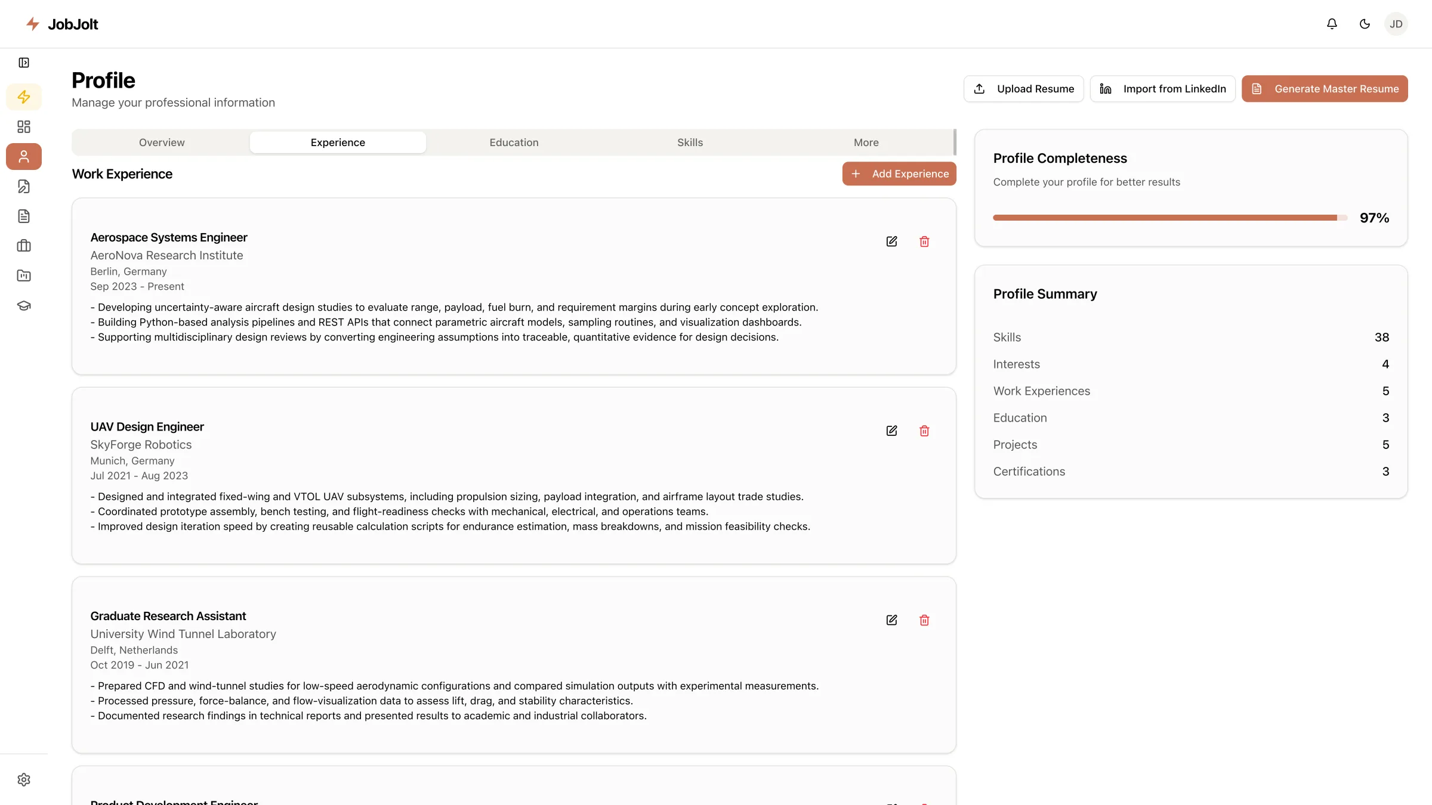Switch to the Overview tab
The image size is (1432, 805).
[x=162, y=142]
